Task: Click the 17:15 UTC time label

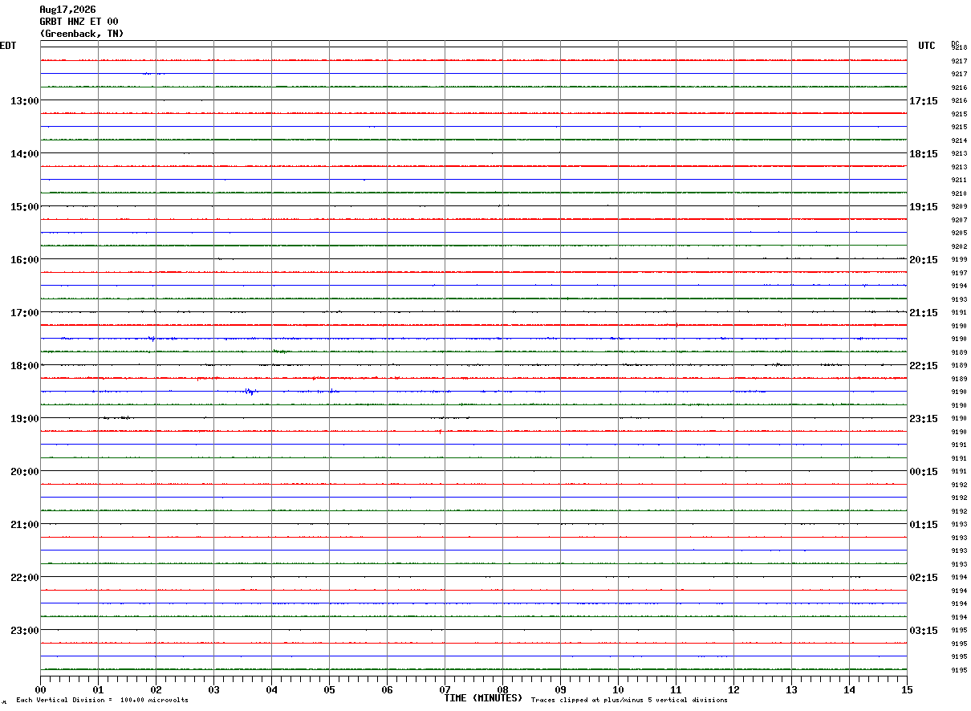Action: click(x=923, y=101)
